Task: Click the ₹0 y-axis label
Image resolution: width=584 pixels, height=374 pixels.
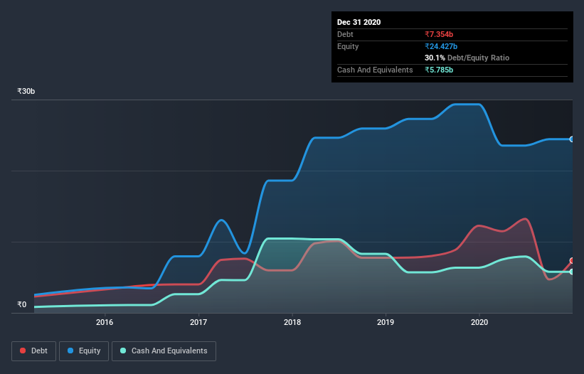Action: pyautogui.click(x=22, y=304)
